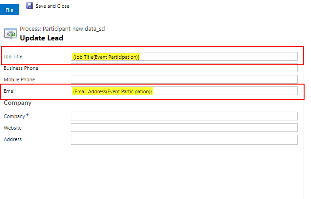
Task: Click the Email field label
Action: (x=10, y=91)
